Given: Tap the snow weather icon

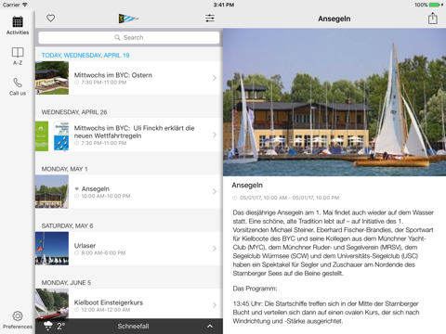Looking at the screenshot, I should [x=48, y=326].
